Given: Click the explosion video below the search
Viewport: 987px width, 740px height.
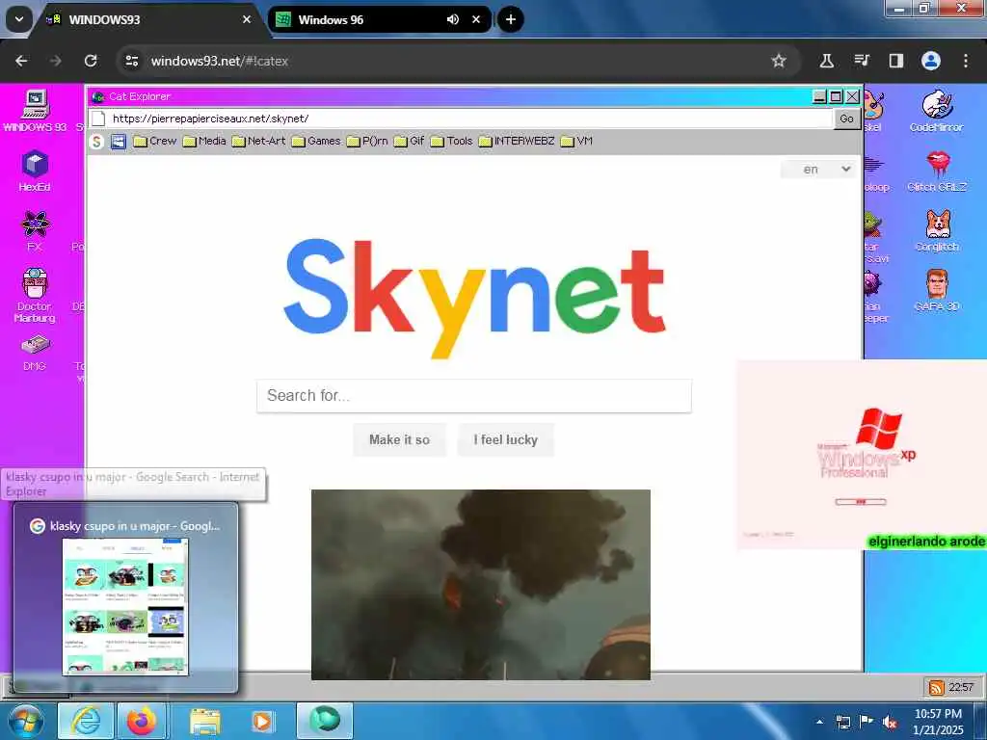Looking at the screenshot, I should click(x=480, y=585).
